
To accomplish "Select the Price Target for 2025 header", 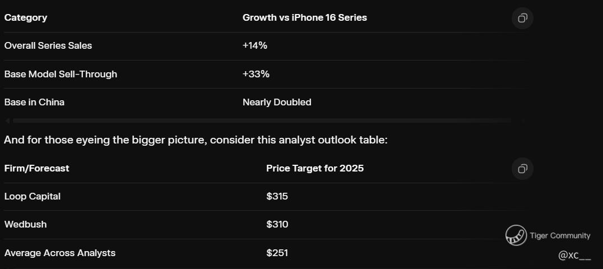I will [x=315, y=168].
